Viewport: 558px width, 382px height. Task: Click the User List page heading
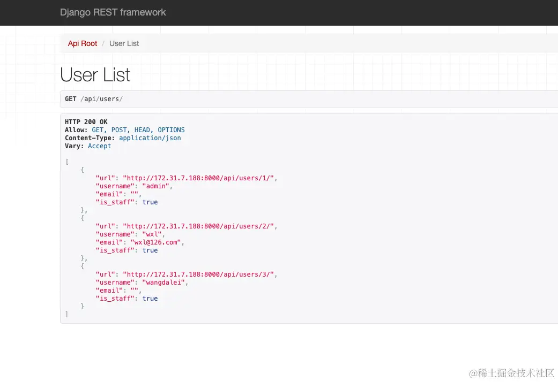[95, 74]
